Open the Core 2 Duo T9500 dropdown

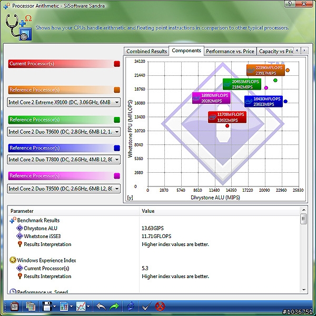pyautogui.click(x=64, y=189)
